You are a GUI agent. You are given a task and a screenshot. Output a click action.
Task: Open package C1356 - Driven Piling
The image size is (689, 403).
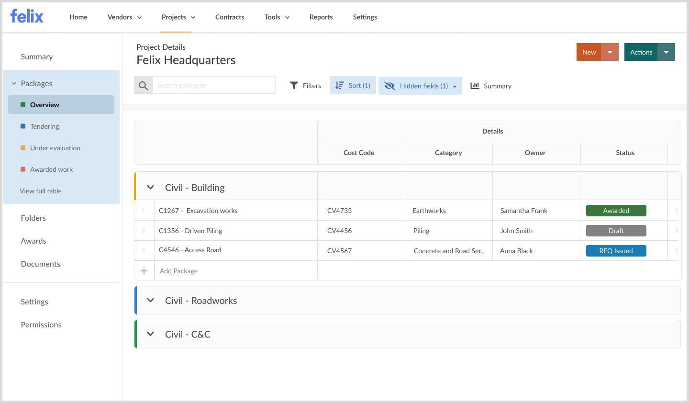(x=190, y=231)
